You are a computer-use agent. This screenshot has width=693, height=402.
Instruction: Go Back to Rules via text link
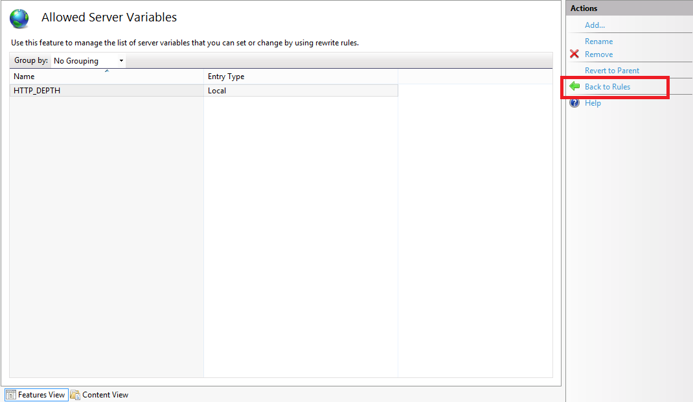607,87
